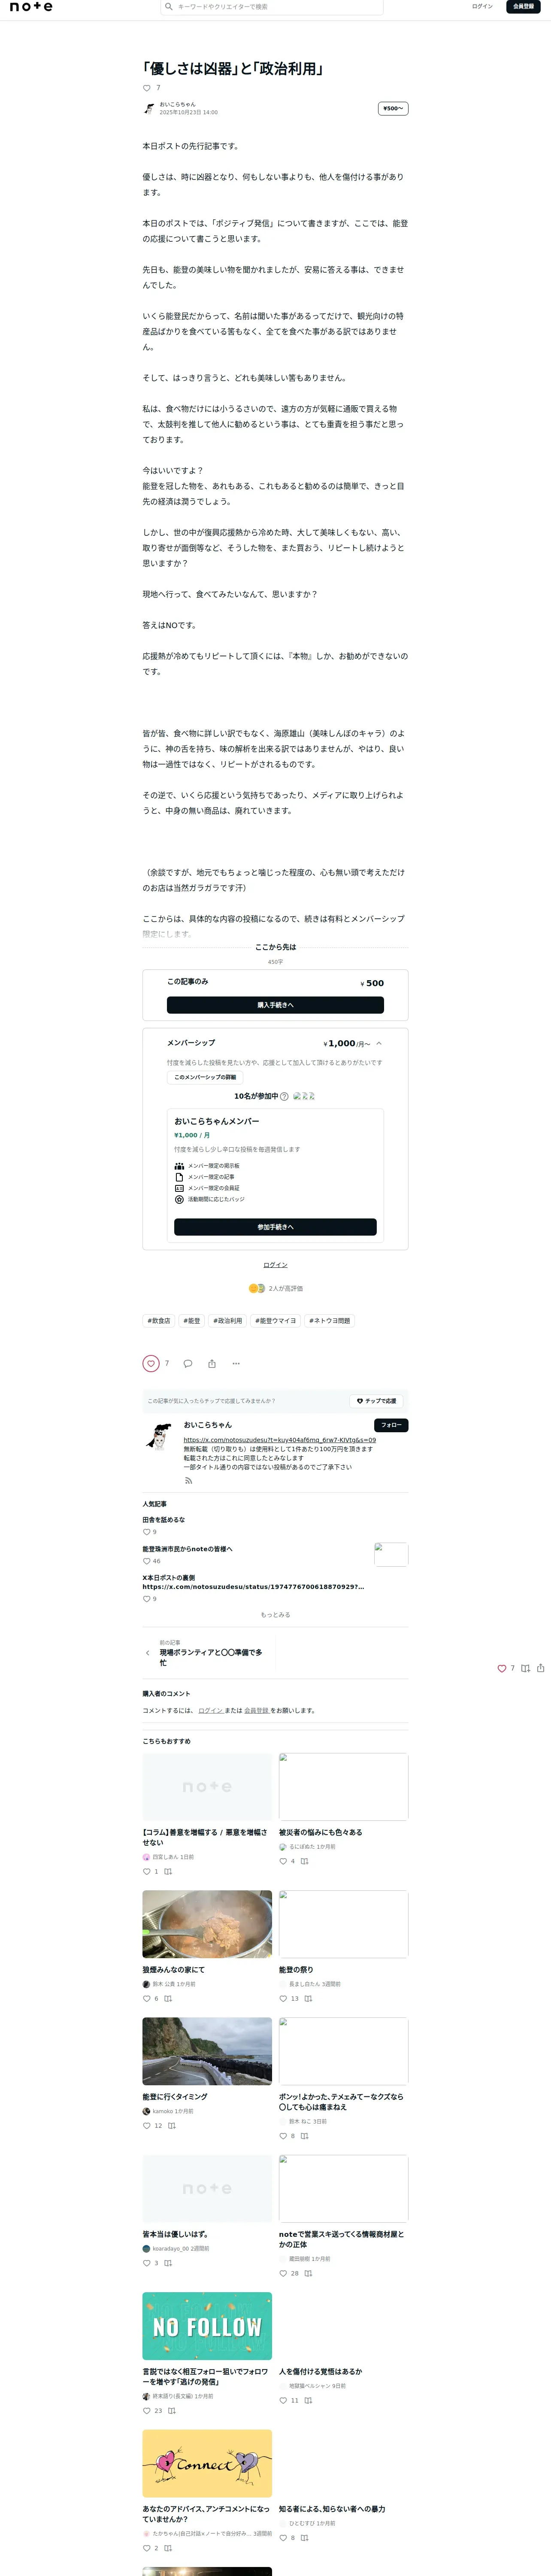
Task: Toggle bookmark on 能登に行くタイミング card
Action: pyautogui.click(x=172, y=2126)
